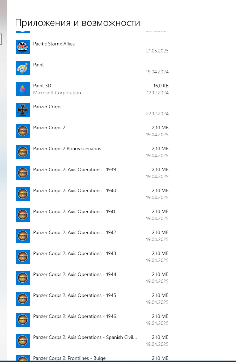Image resolution: width=236 pixels, height=362 pixels.
Task: Select the Axis Operations - 1945 app entry
Action: click(92, 299)
